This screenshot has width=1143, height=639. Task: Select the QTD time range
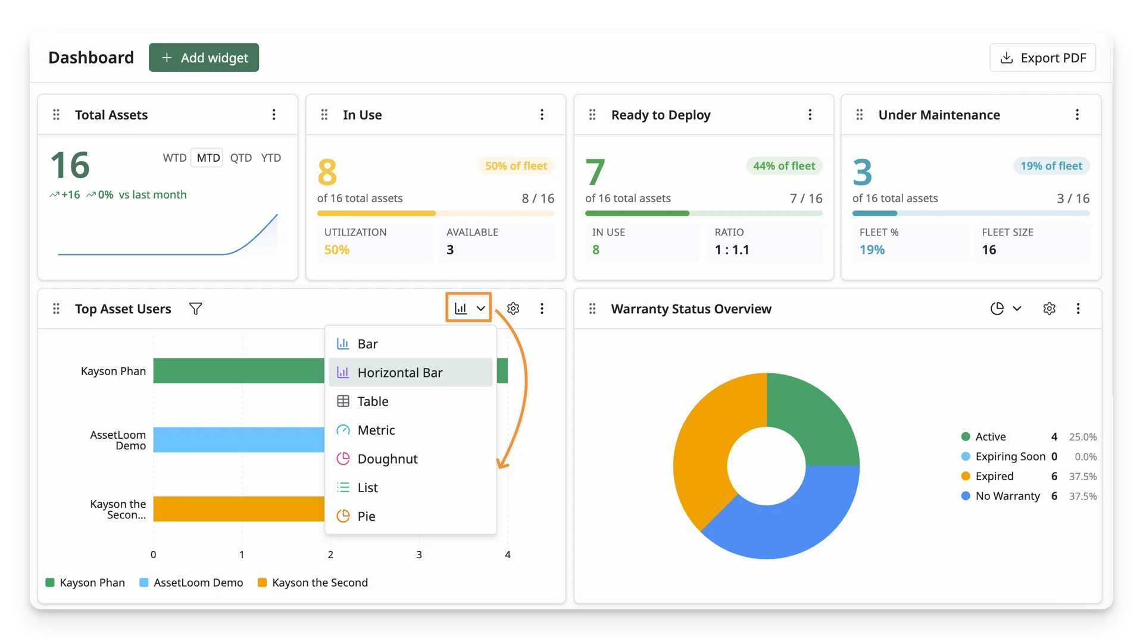coord(241,158)
